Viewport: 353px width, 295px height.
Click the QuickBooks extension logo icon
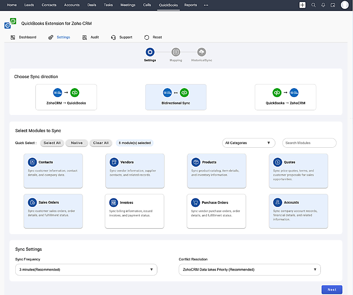10,23
